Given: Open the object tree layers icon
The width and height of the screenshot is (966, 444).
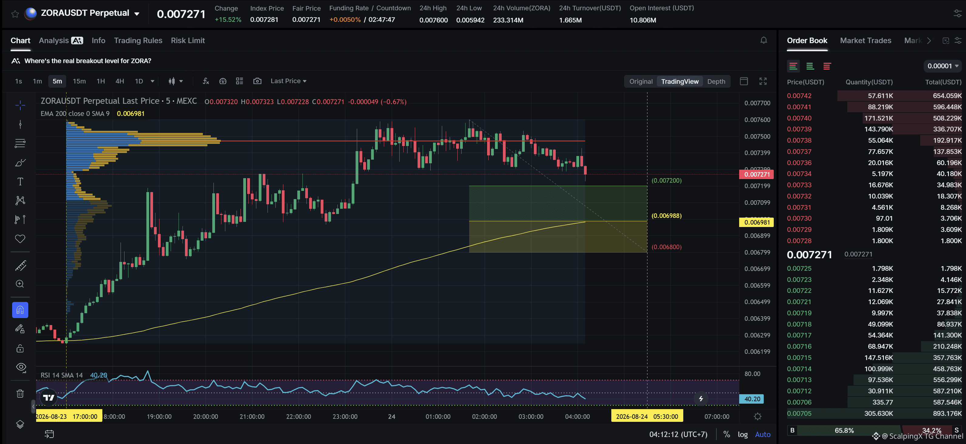Looking at the screenshot, I should [20, 424].
